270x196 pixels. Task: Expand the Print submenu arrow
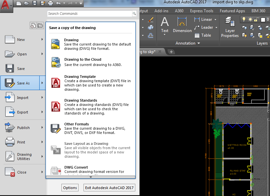(42, 142)
